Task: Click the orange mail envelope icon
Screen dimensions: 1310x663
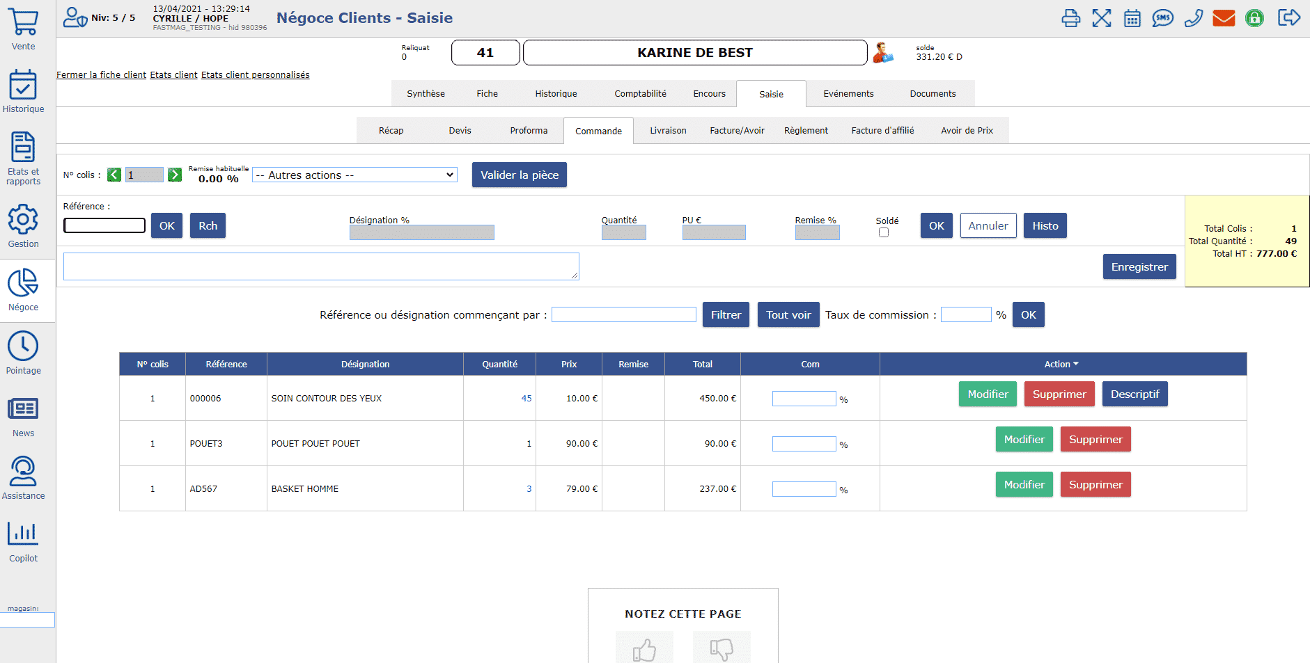Action: click(1224, 18)
